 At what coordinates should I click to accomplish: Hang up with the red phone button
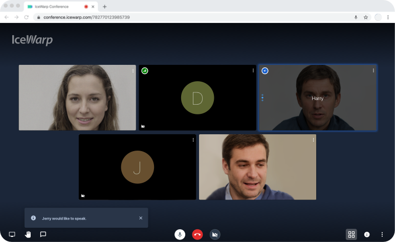[x=198, y=234]
